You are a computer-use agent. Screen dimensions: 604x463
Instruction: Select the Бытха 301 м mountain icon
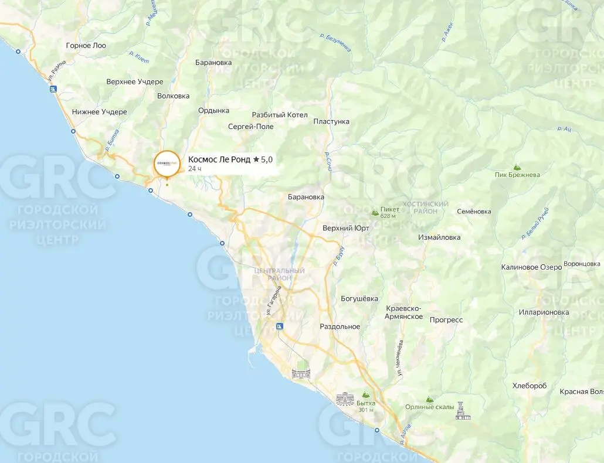(365, 395)
